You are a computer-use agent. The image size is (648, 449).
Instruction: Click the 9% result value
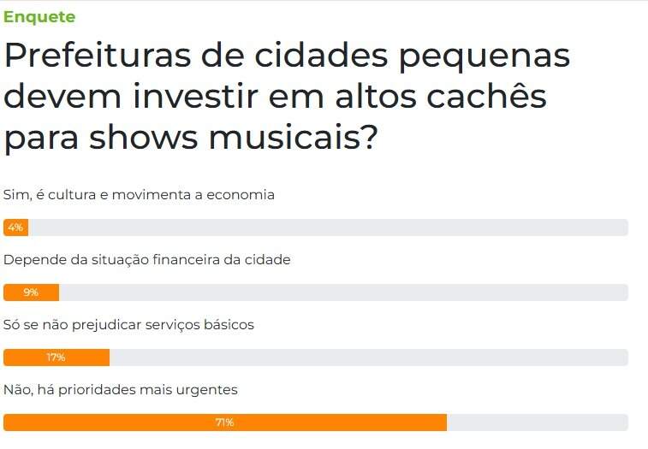click(x=31, y=292)
